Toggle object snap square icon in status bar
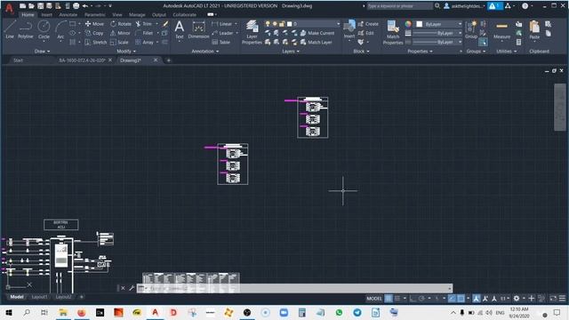The image size is (569, 320). (461, 299)
